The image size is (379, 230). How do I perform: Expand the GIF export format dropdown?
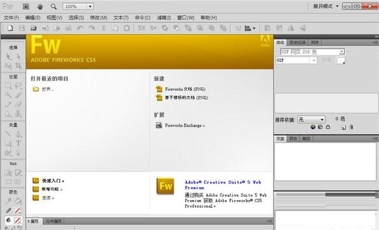(x=296, y=60)
